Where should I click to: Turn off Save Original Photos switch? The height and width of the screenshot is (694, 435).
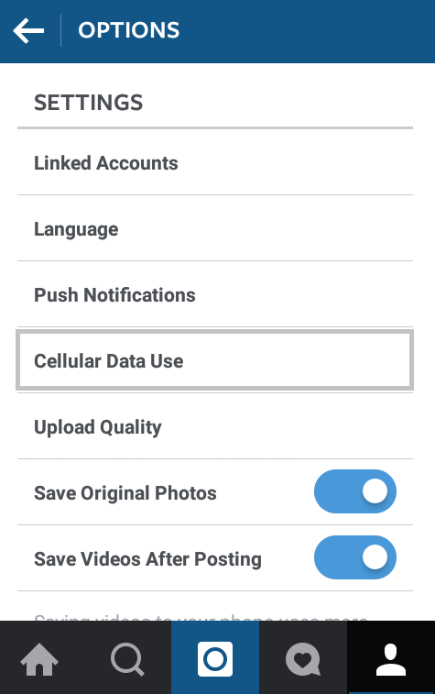click(x=355, y=491)
